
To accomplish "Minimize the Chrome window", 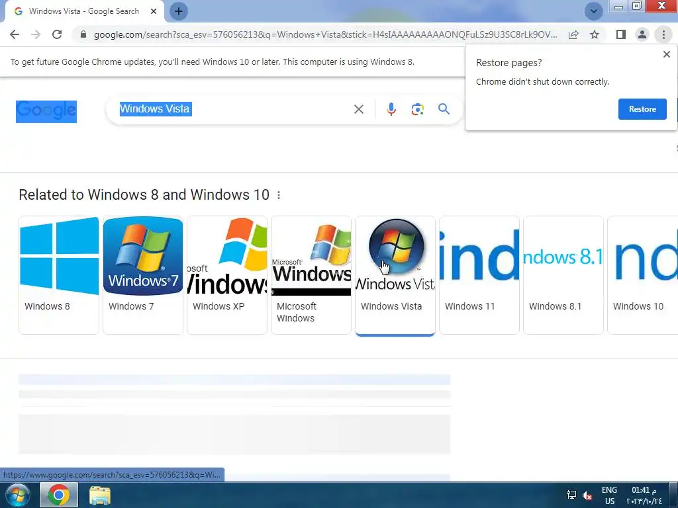I will pos(619,6).
